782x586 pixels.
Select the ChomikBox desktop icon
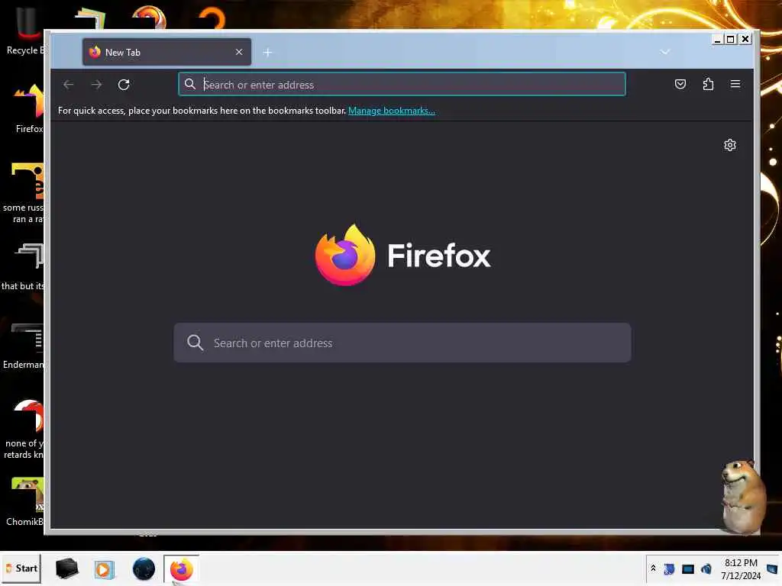tap(25, 502)
